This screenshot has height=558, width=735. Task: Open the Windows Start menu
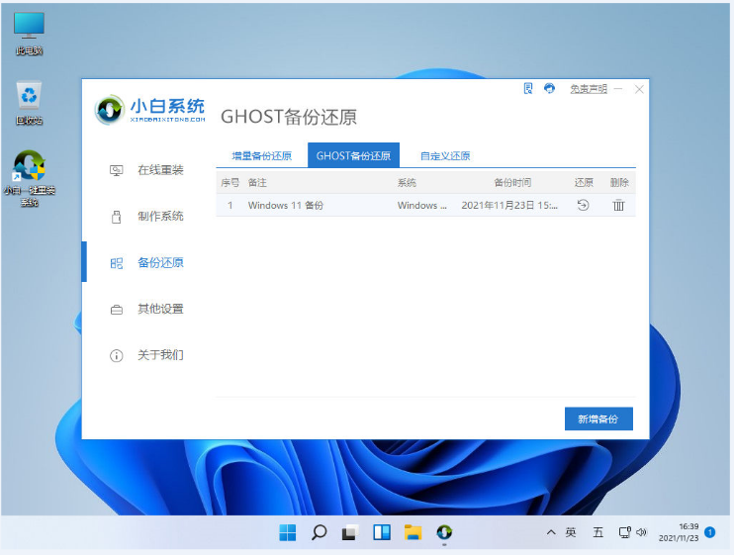click(x=288, y=532)
